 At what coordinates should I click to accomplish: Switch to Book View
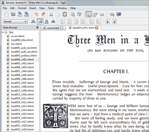tap(89, 14)
